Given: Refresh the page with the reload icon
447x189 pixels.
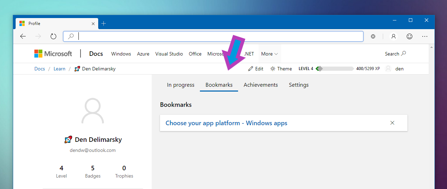Looking at the screenshot, I should tap(53, 36).
